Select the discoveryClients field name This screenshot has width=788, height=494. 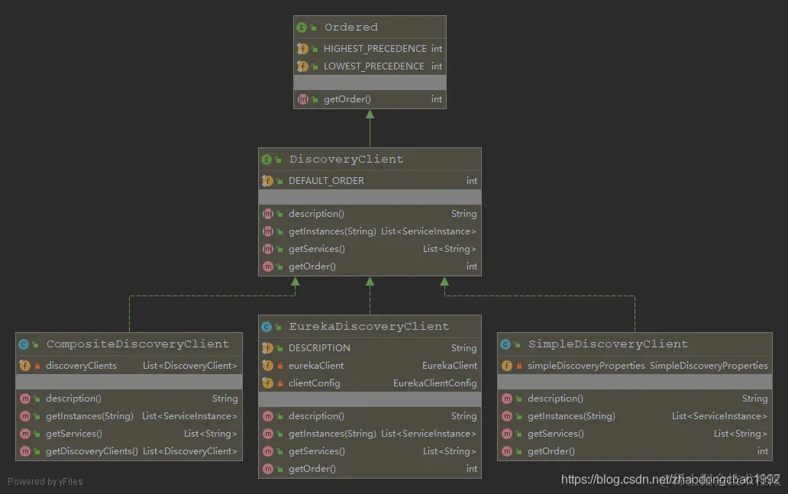pos(81,366)
